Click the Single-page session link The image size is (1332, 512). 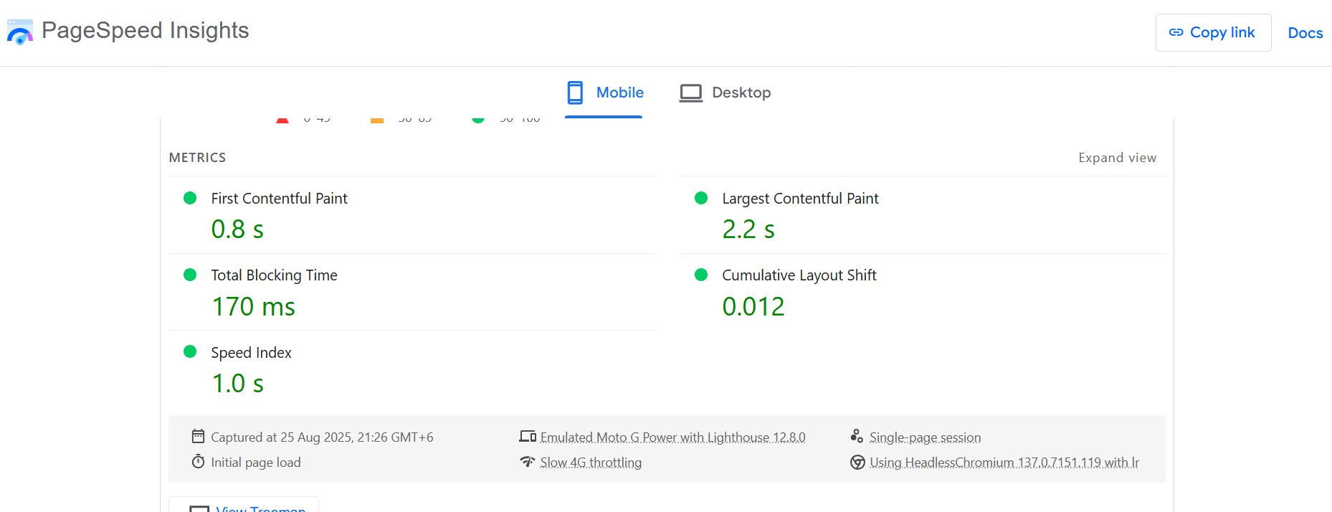(x=925, y=437)
